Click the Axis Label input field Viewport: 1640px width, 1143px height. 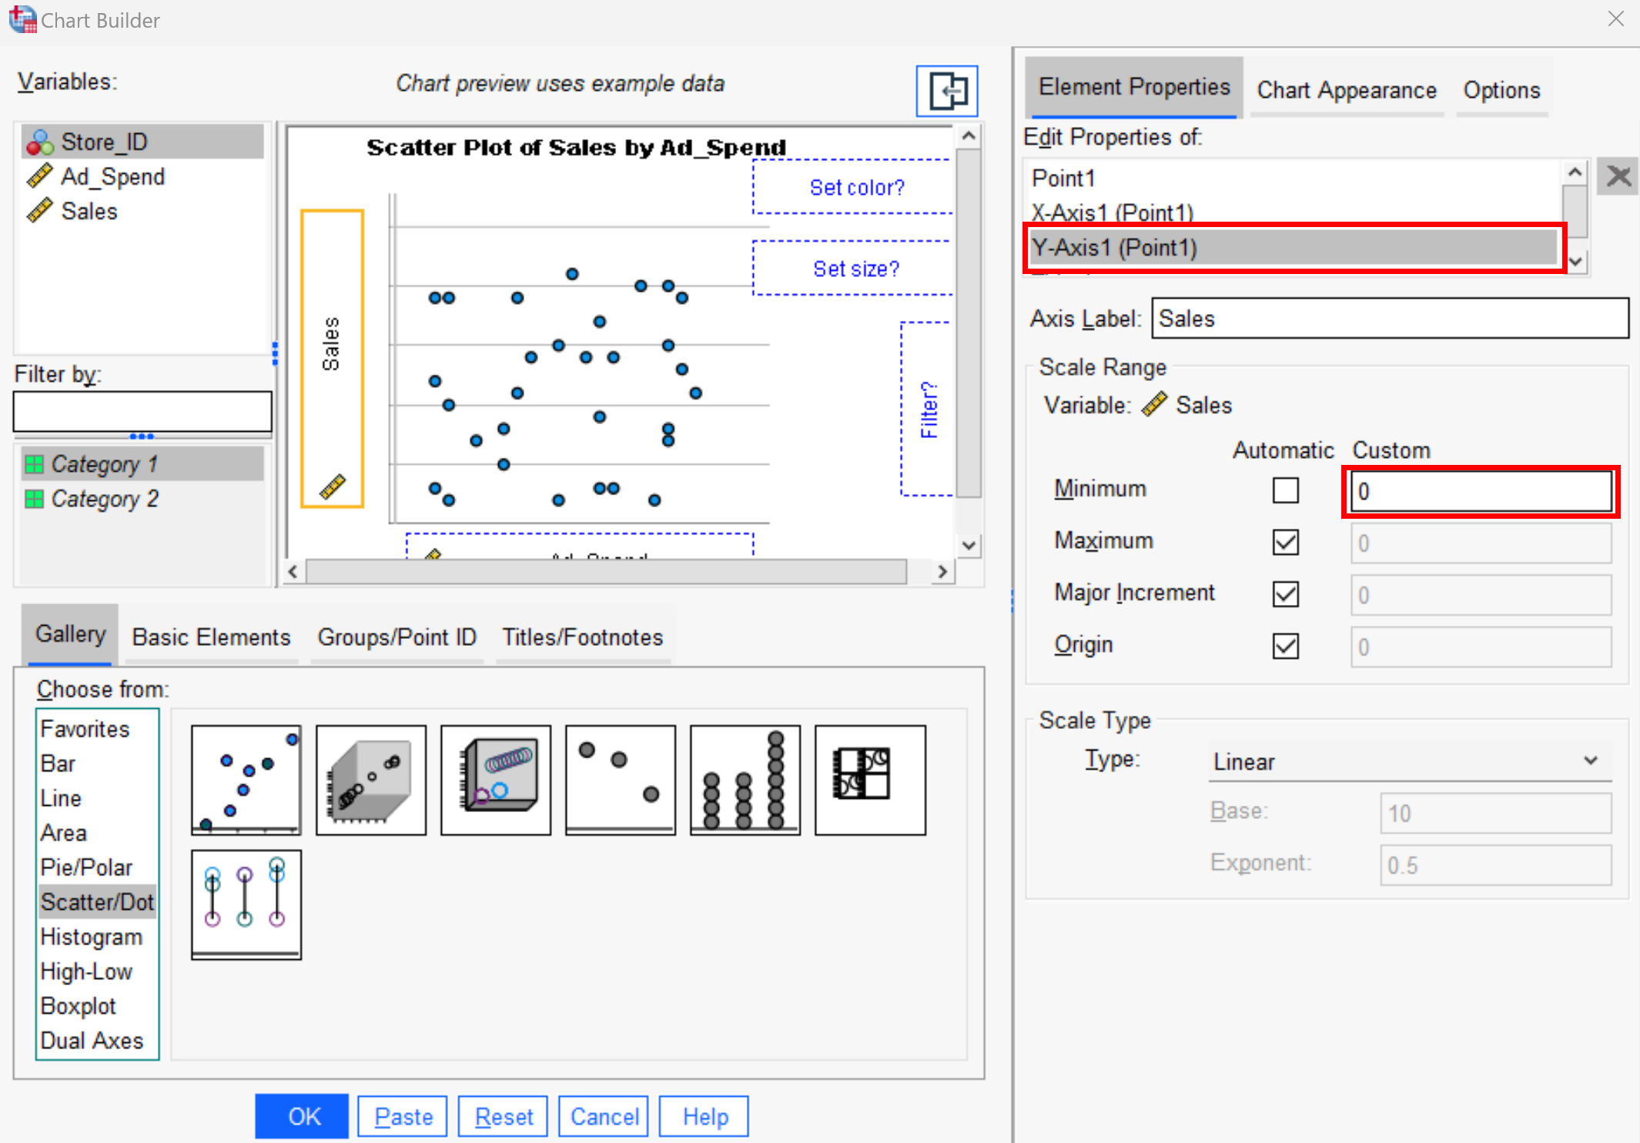(x=1388, y=318)
